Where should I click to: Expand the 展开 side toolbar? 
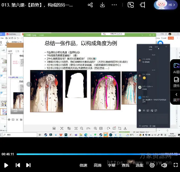tap(176, 97)
